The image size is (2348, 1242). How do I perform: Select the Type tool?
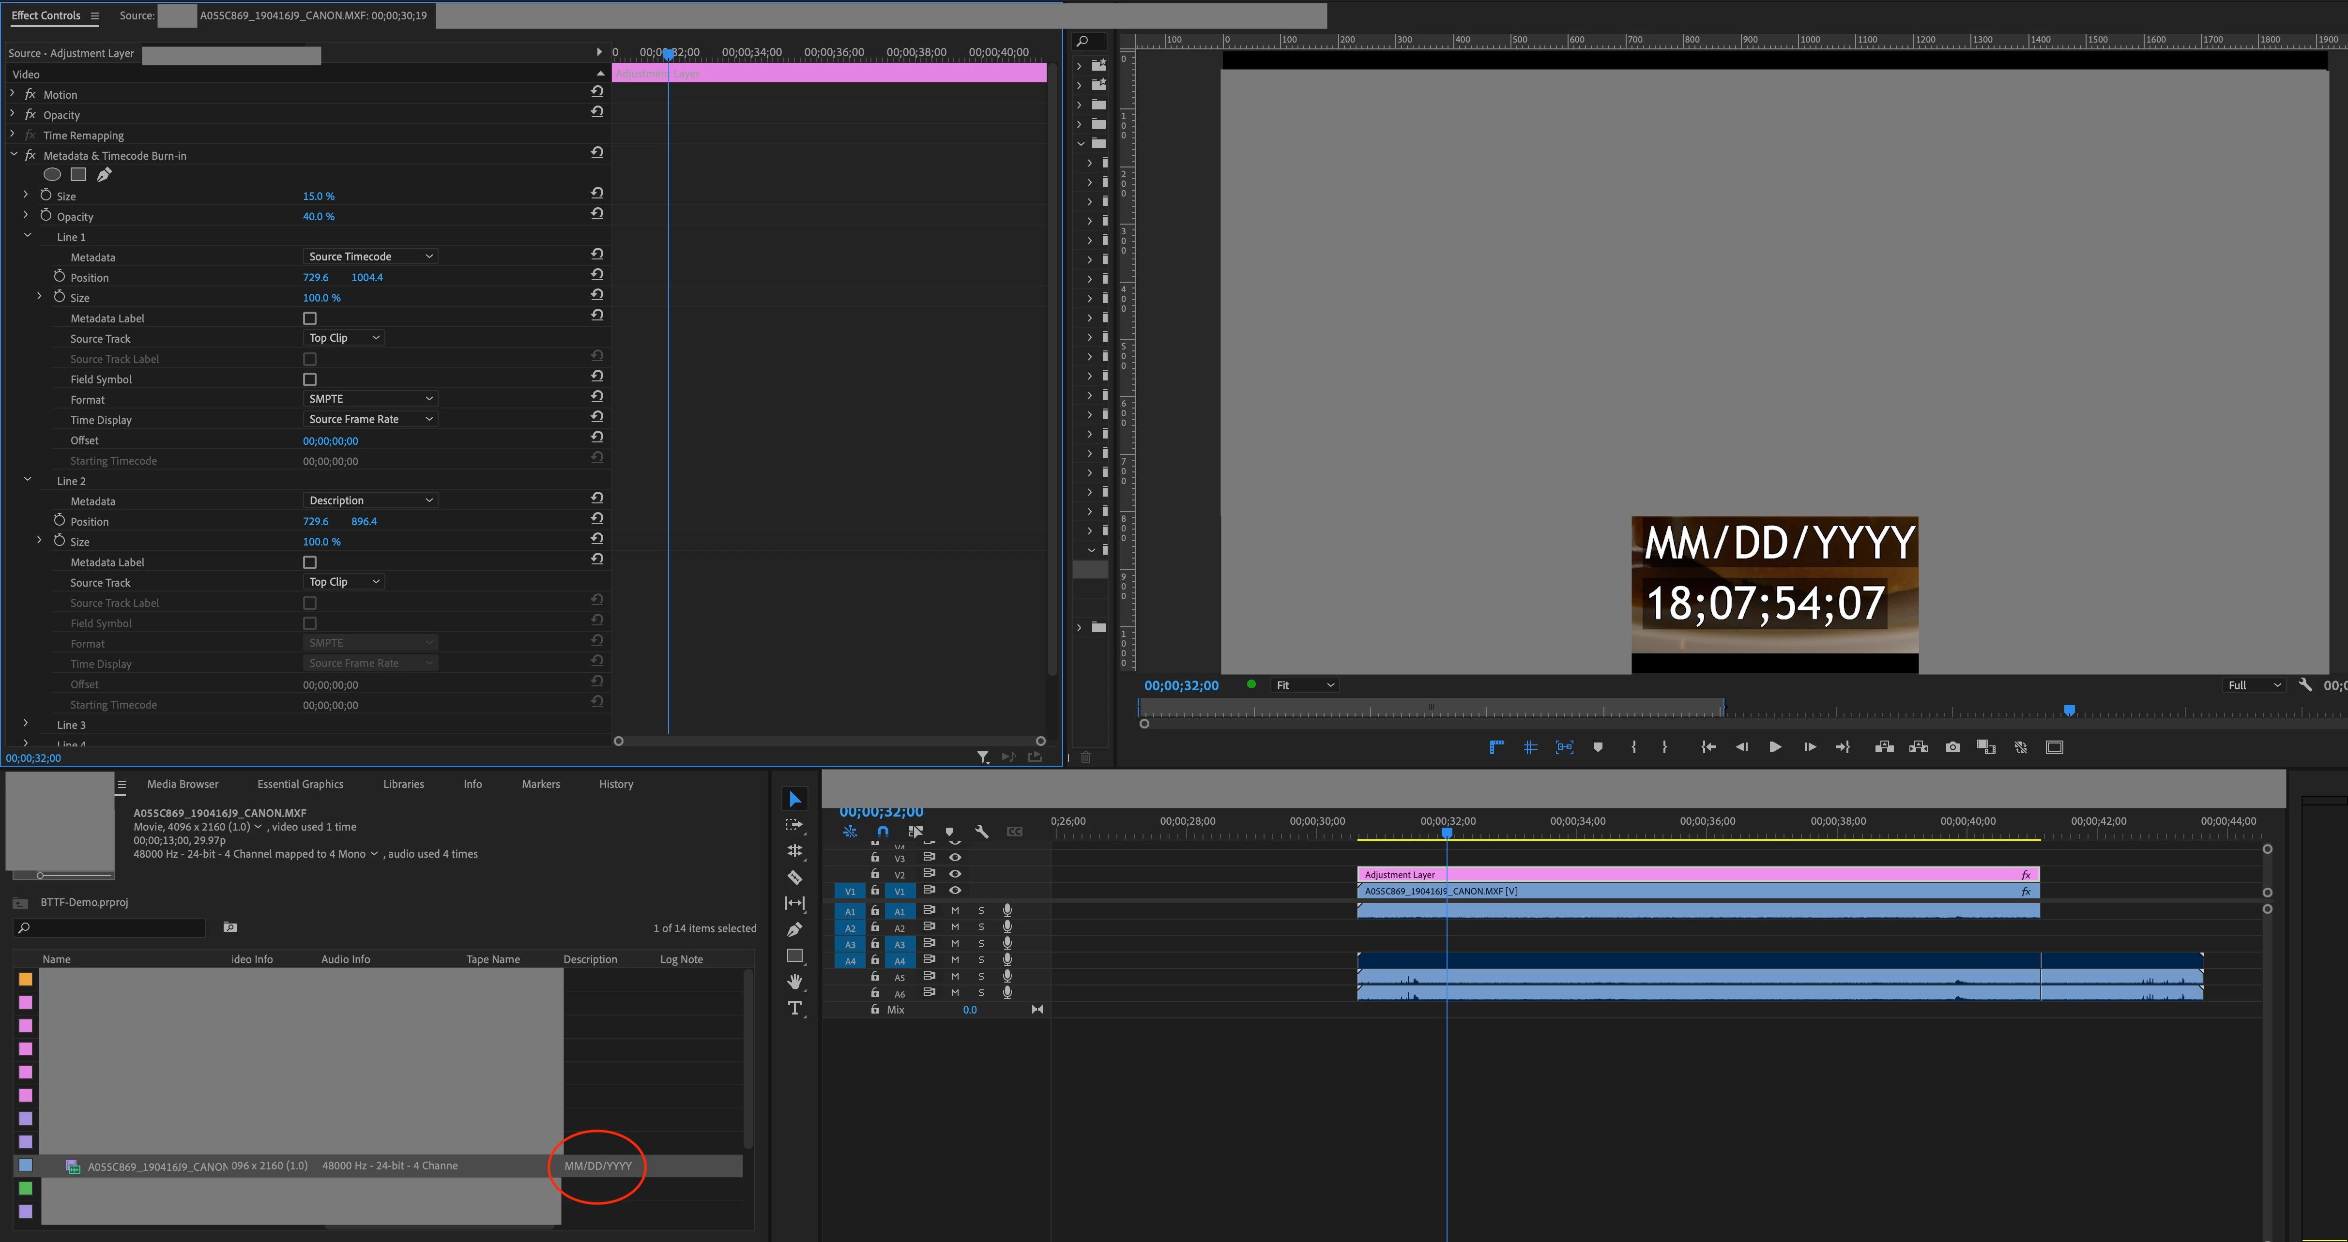[795, 1008]
